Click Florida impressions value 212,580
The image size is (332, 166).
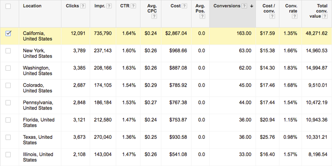tap(103, 120)
